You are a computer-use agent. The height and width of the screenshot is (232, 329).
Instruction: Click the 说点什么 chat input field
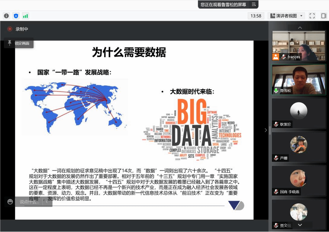(30, 202)
